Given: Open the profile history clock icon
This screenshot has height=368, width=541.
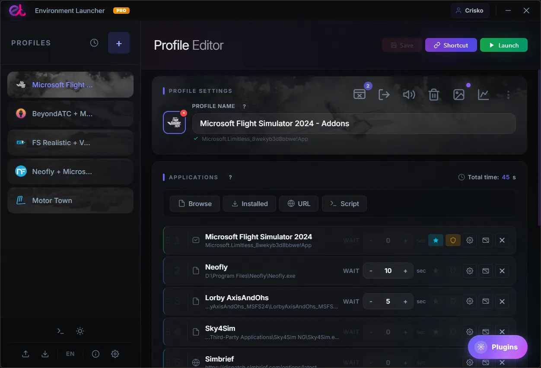Looking at the screenshot, I should [x=94, y=43].
